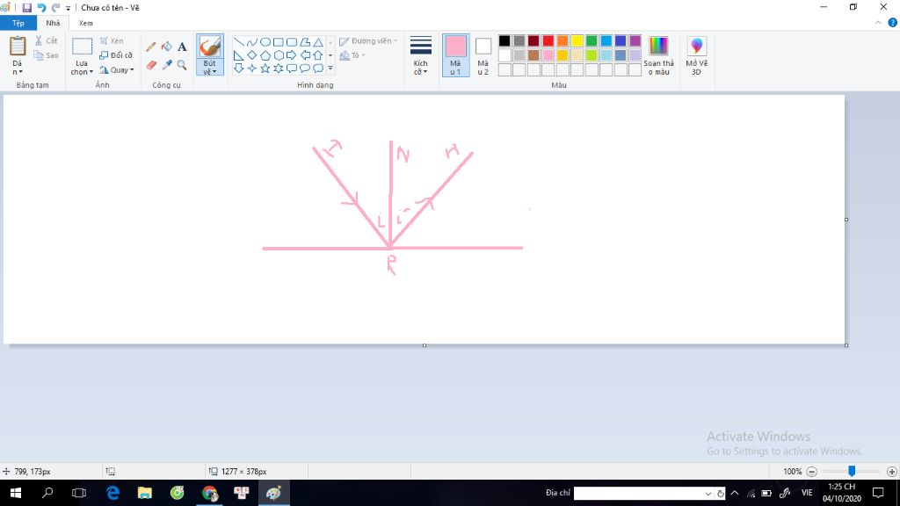Open the Kích cỡ size dropdown
The image size is (900, 506).
(421, 55)
